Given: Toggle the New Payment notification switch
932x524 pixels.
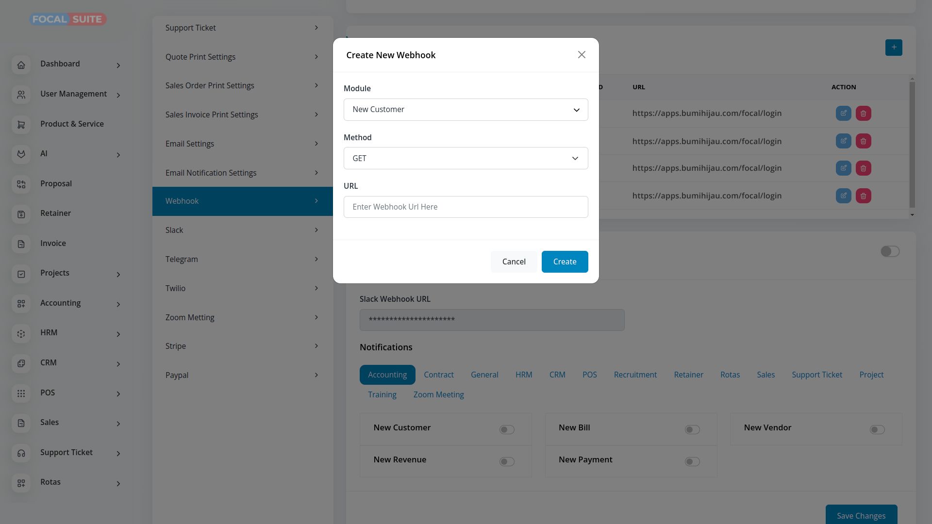Looking at the screenshot, I should [692, 462].
